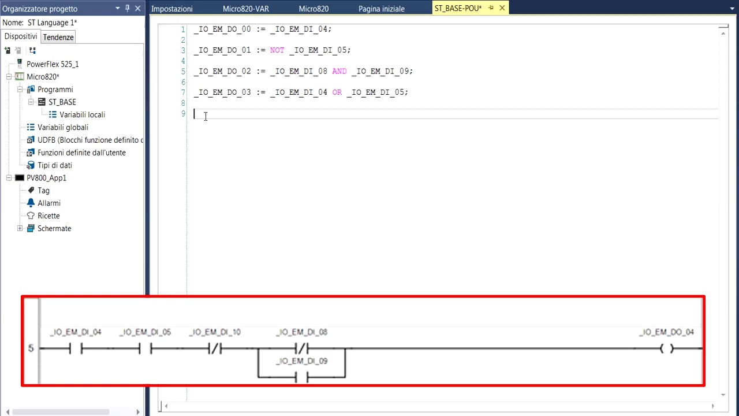Screen dimensions: 739x416
Task: Click the Tipi di dati icon
Action: [31, 165]
